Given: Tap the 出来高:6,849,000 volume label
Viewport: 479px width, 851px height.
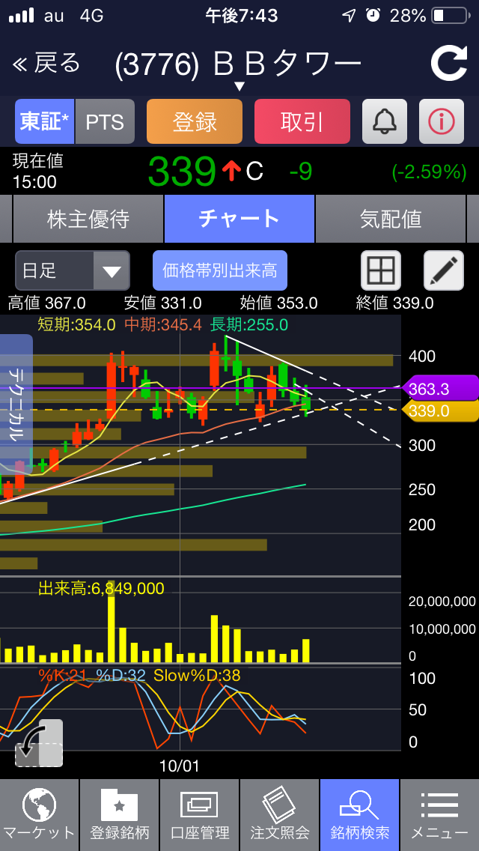Looking at the screenshot, I should pos(101,588).
